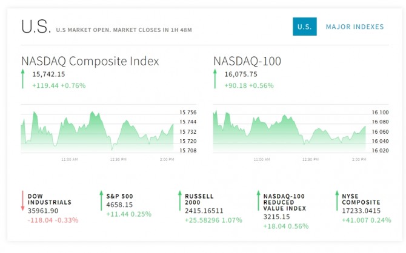Click the Russell 2000 up arrow icon
Viewport: 406px width, 253px height.
(179, 201)
